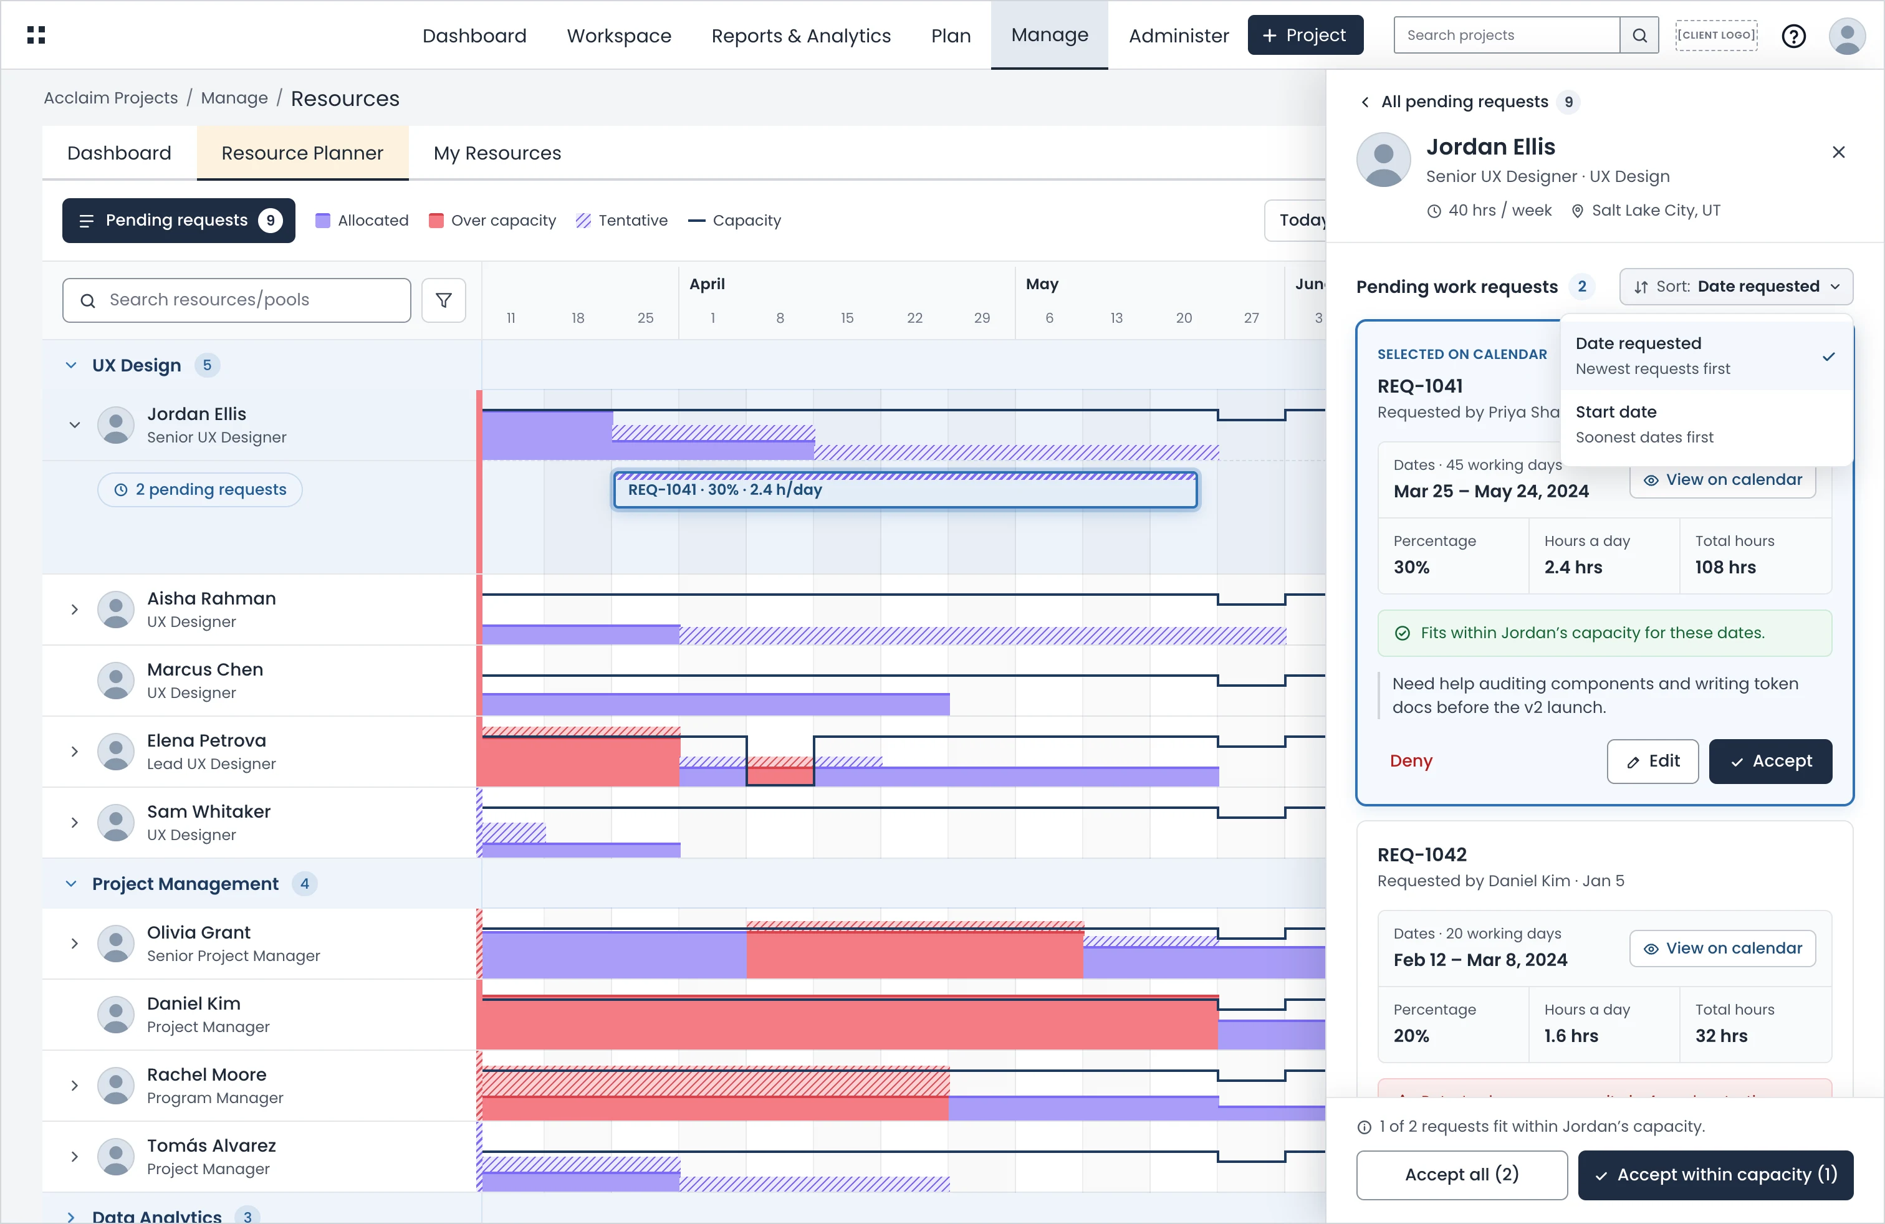Collapse Jordan Ellis row

tap(74, 425)
